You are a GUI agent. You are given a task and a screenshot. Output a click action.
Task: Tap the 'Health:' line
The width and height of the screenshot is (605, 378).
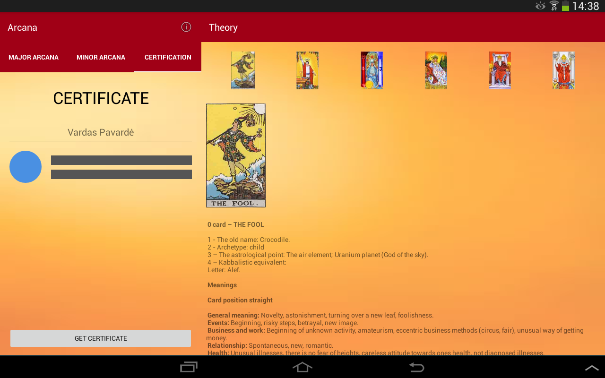pos(376,352)
